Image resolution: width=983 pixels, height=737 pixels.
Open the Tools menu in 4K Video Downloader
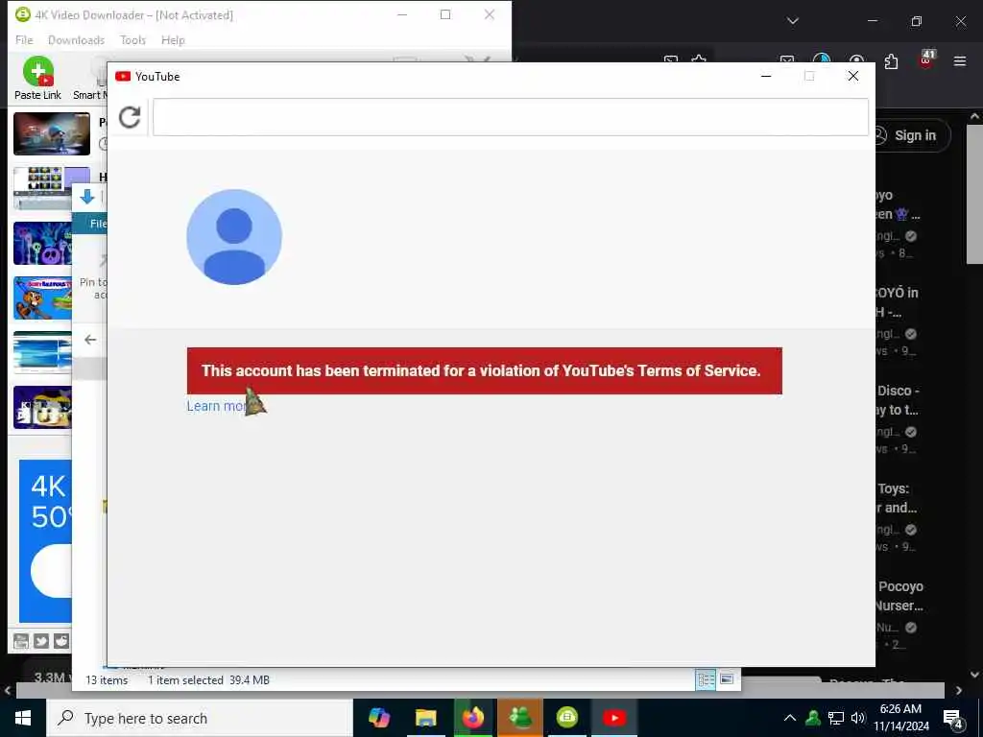point(132,40)
